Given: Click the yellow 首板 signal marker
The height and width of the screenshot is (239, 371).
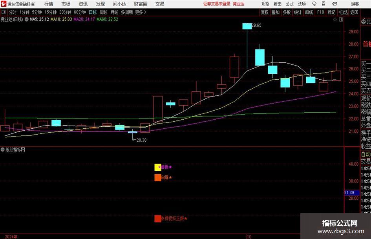Looking at the screenshot, I should pos(158,167).
